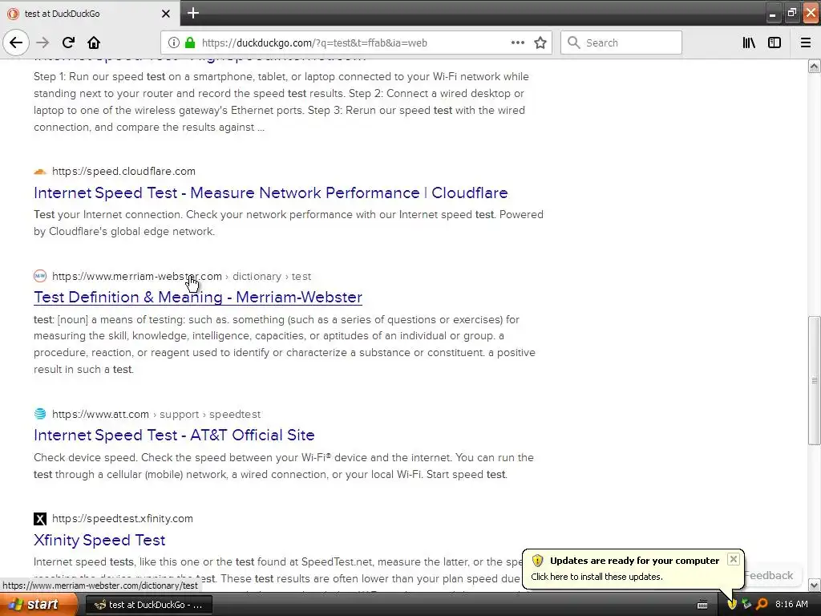Open Internet Speed Test AT&T Official Site
This screenshot has height=616, width=821.
pos(174,436)
